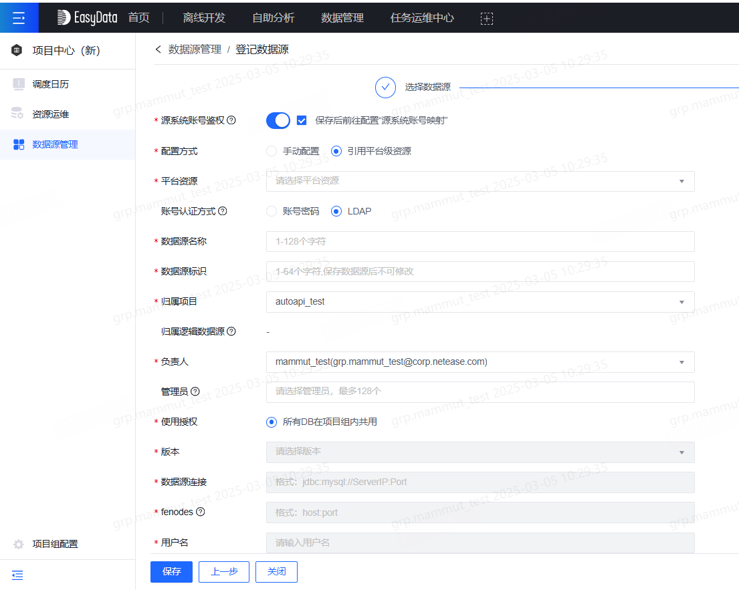Select 手动配置 radio option
The height and width of the screenshot is (590, 739).
pyautogui.click(x=272, y=151)
